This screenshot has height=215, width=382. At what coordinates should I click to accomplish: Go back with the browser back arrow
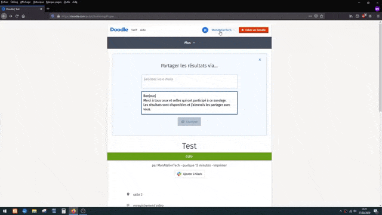pyautogui.click(x=4, y=16)
